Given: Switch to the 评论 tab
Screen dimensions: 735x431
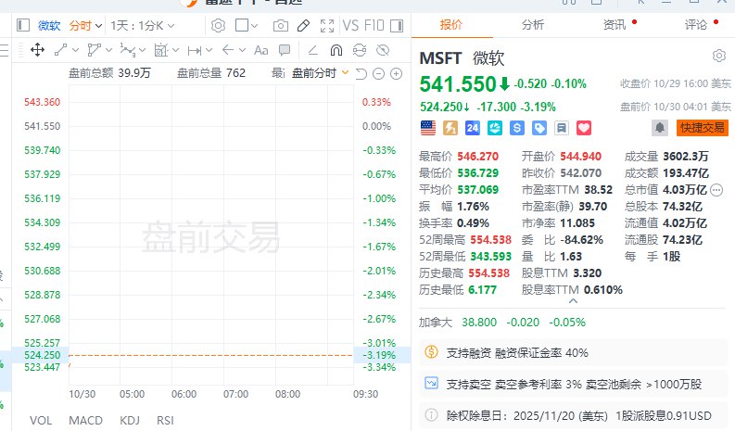Looking at the screenshot, I should [696, 25].
